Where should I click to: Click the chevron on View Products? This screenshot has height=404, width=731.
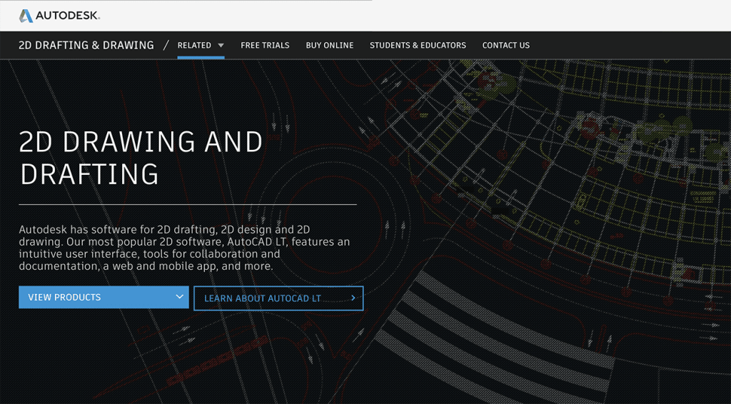pos(179,297)
